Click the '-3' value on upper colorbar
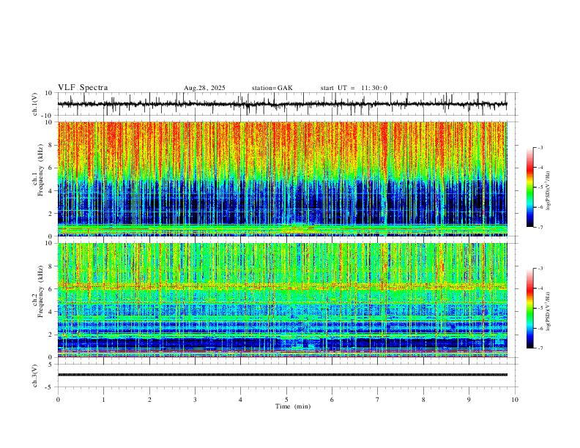 point(540,147)
